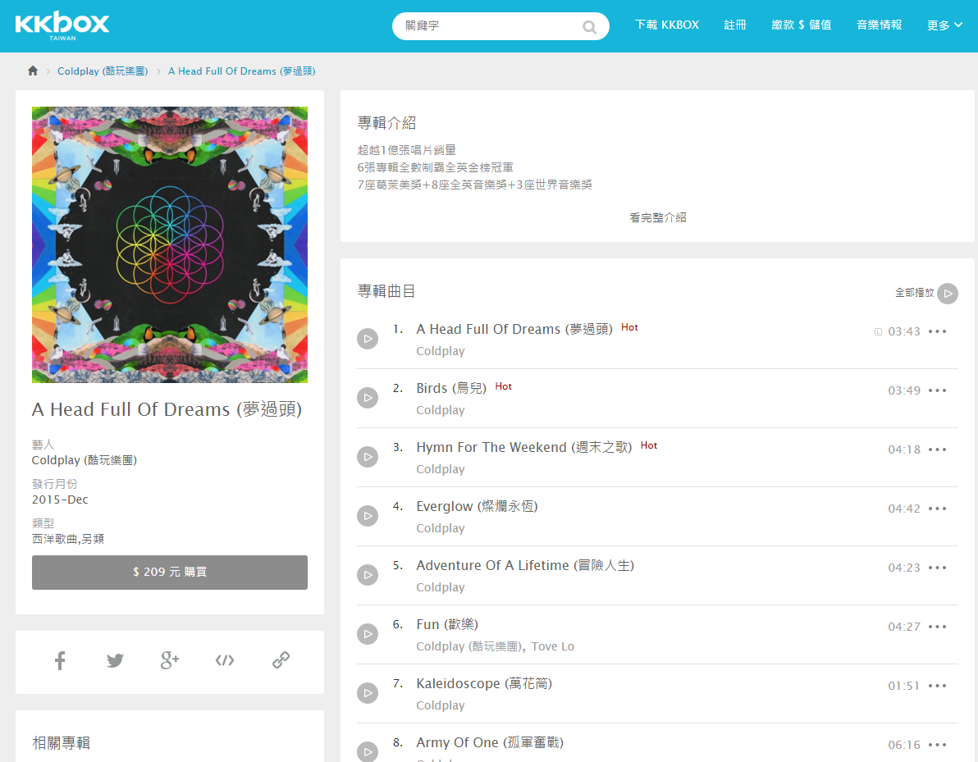Image resolution: width=978 pixels, height=762 pixels.
Task: Share album on Facebook
Action: click(60, 660)
